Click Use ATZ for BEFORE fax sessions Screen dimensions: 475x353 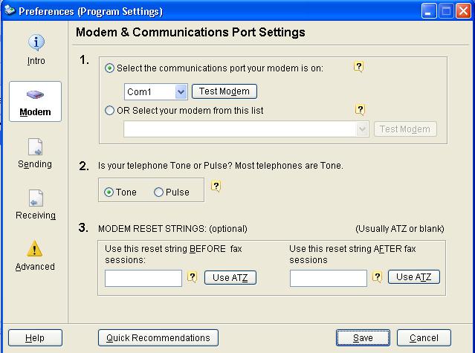pyautogui.click(x=230, y=278)
